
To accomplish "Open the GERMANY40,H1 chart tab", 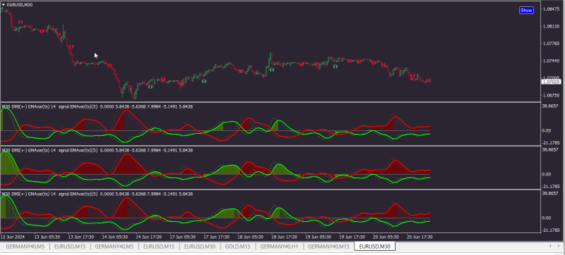I will click(279, 247).
